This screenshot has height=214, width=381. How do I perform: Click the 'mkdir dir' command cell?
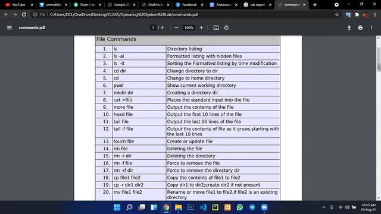[x=139, y=93]
